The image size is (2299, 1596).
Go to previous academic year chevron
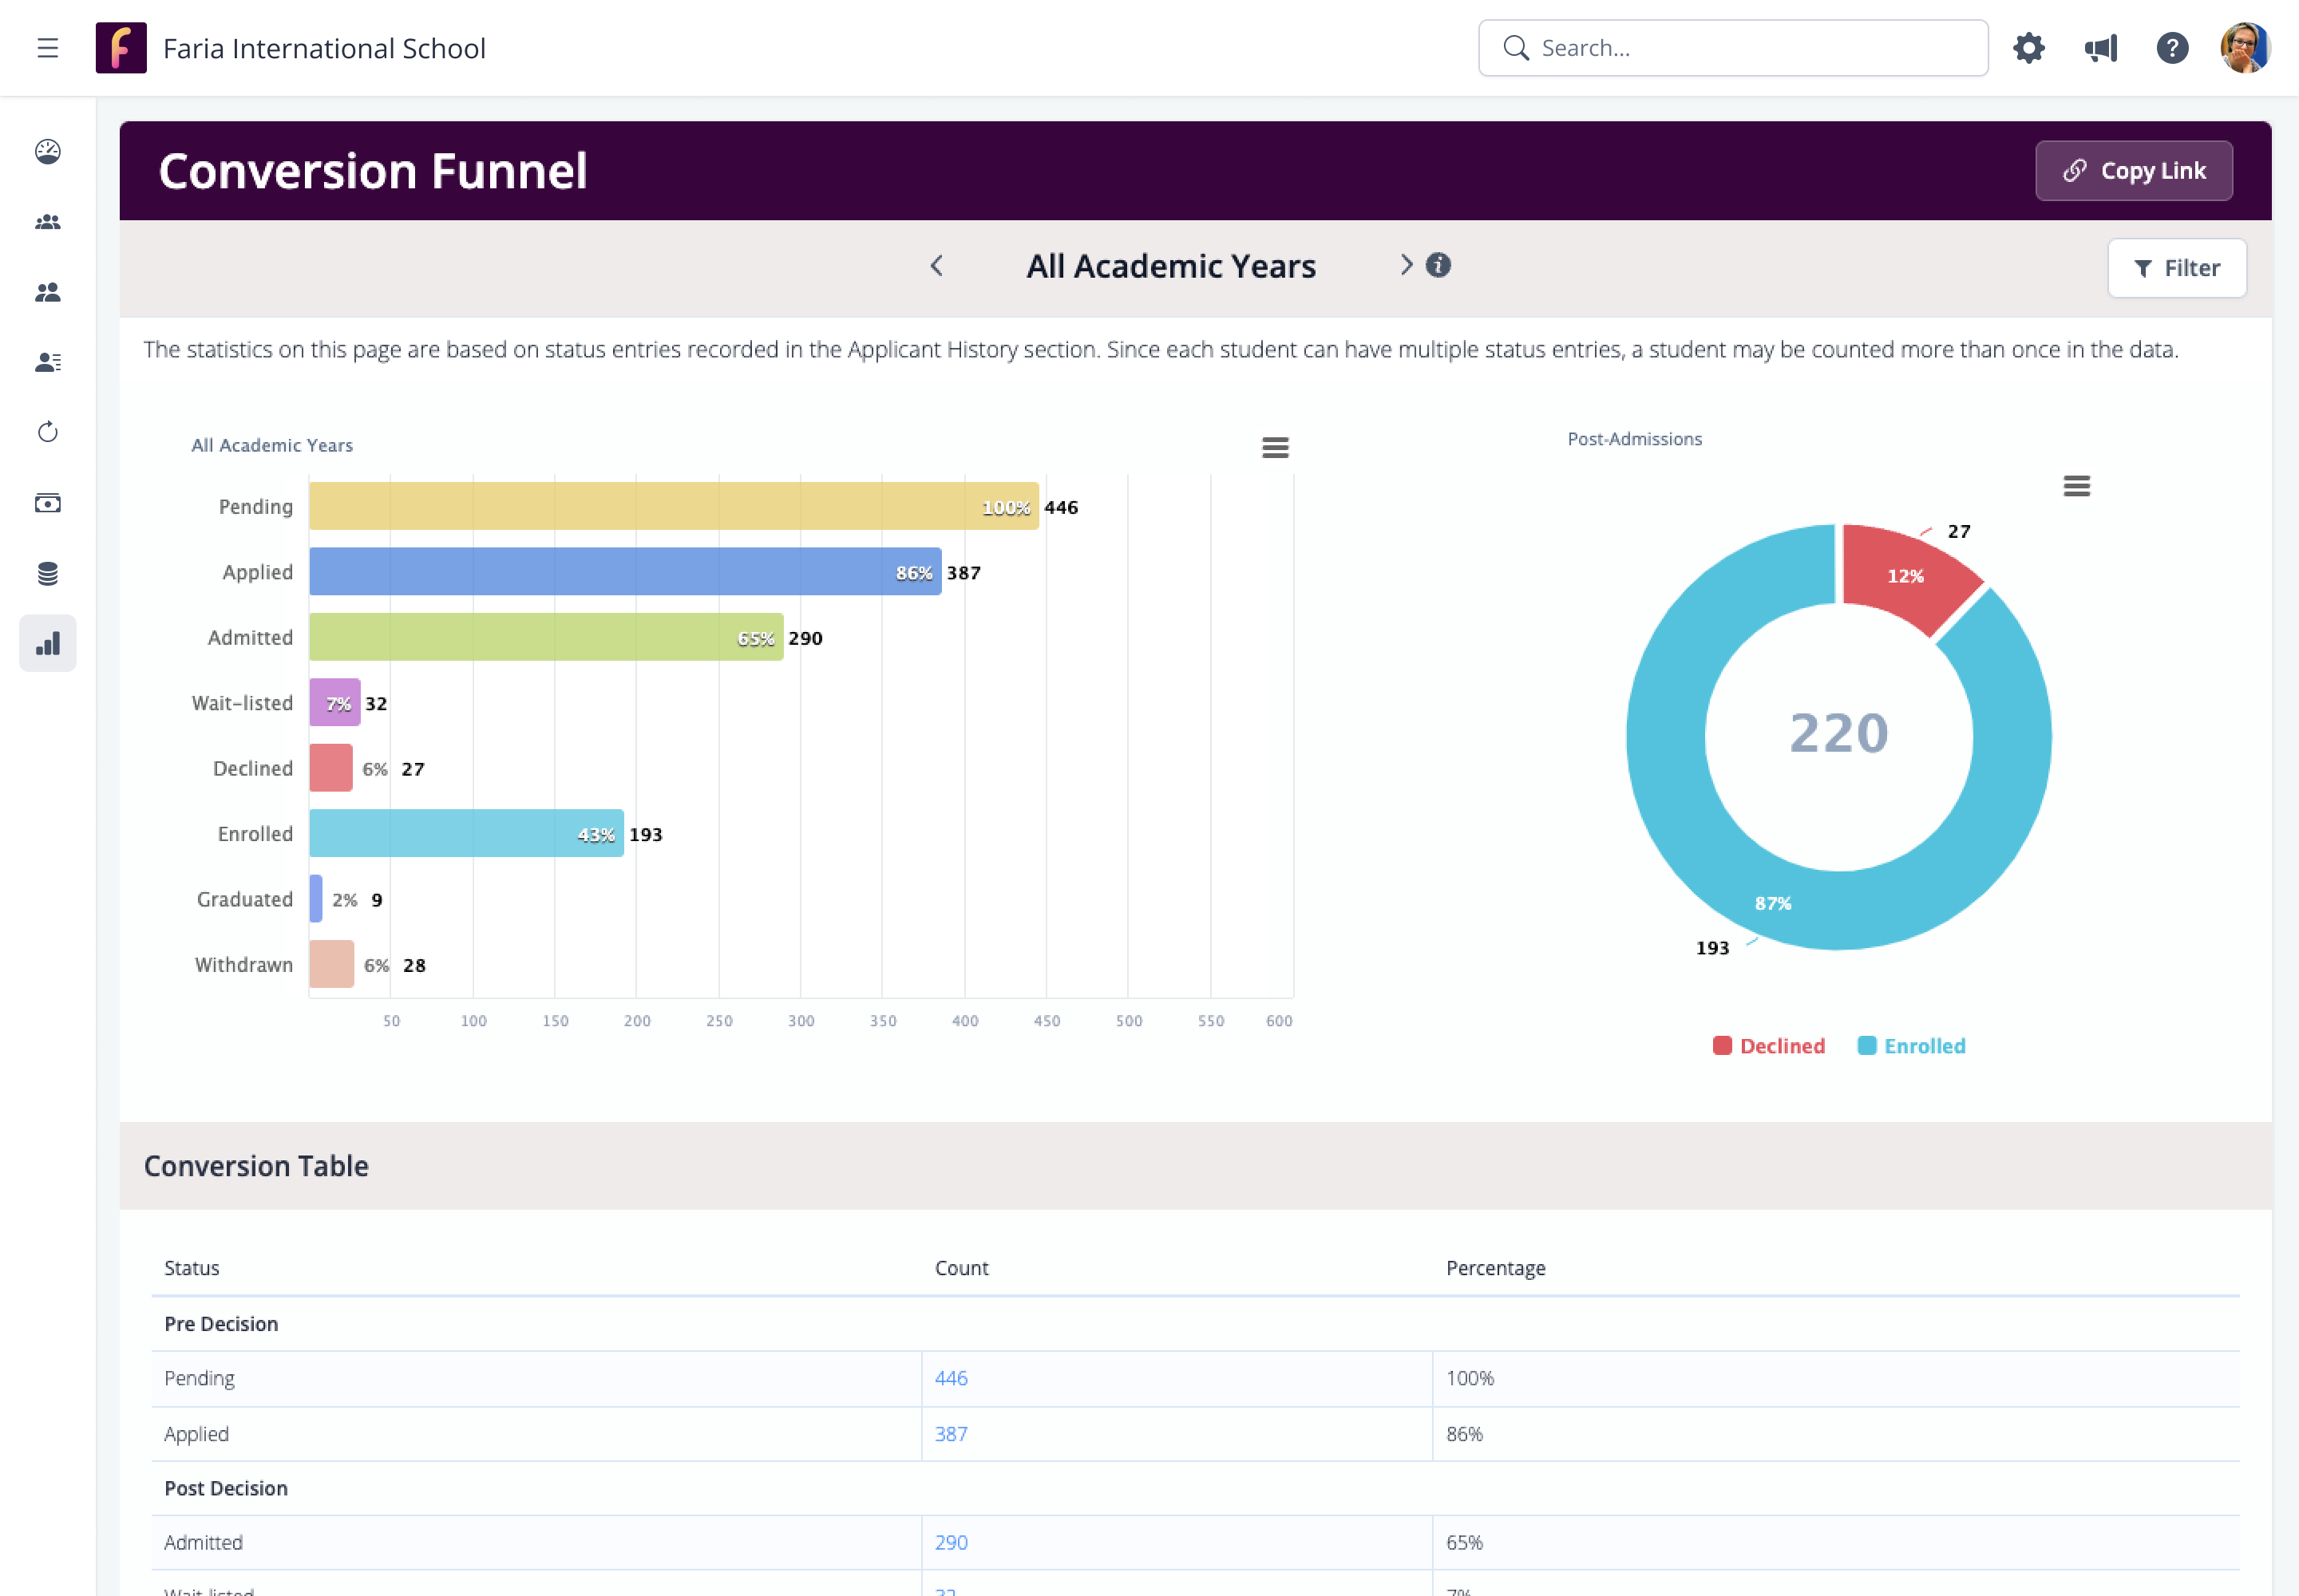pos(936,266)
